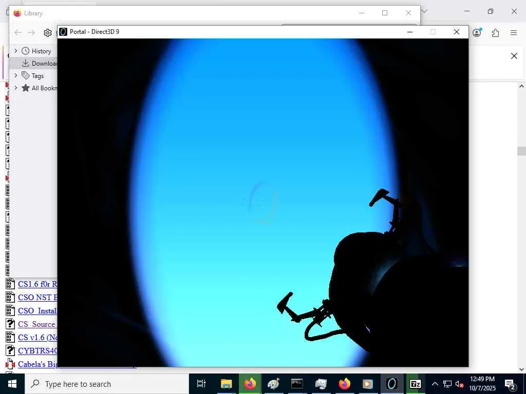Expand the History tree node
Screen dimensions: 526x394
[15, 51]
